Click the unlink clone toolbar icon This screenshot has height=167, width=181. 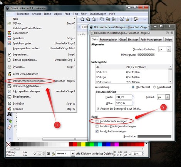114,19
